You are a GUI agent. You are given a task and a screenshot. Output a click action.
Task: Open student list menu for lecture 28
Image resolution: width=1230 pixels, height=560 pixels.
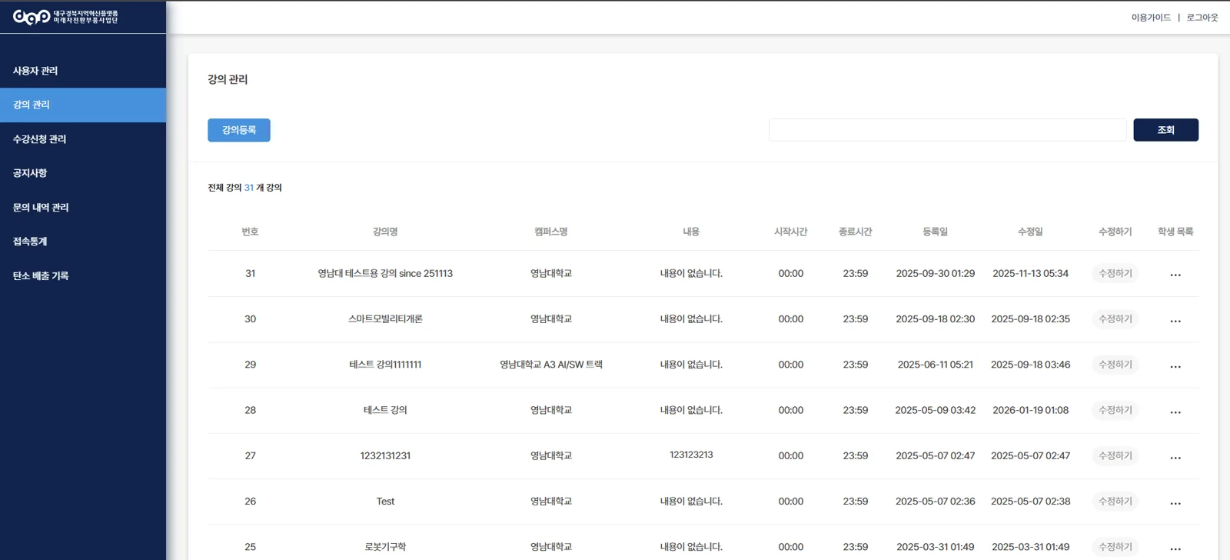1175,412
